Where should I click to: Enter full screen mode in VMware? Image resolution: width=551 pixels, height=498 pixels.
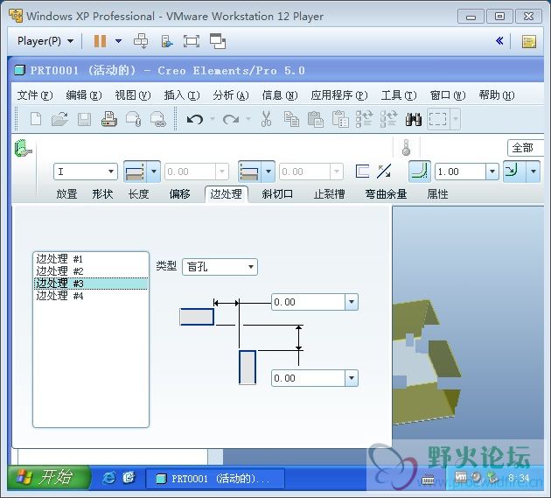point(192,41)
